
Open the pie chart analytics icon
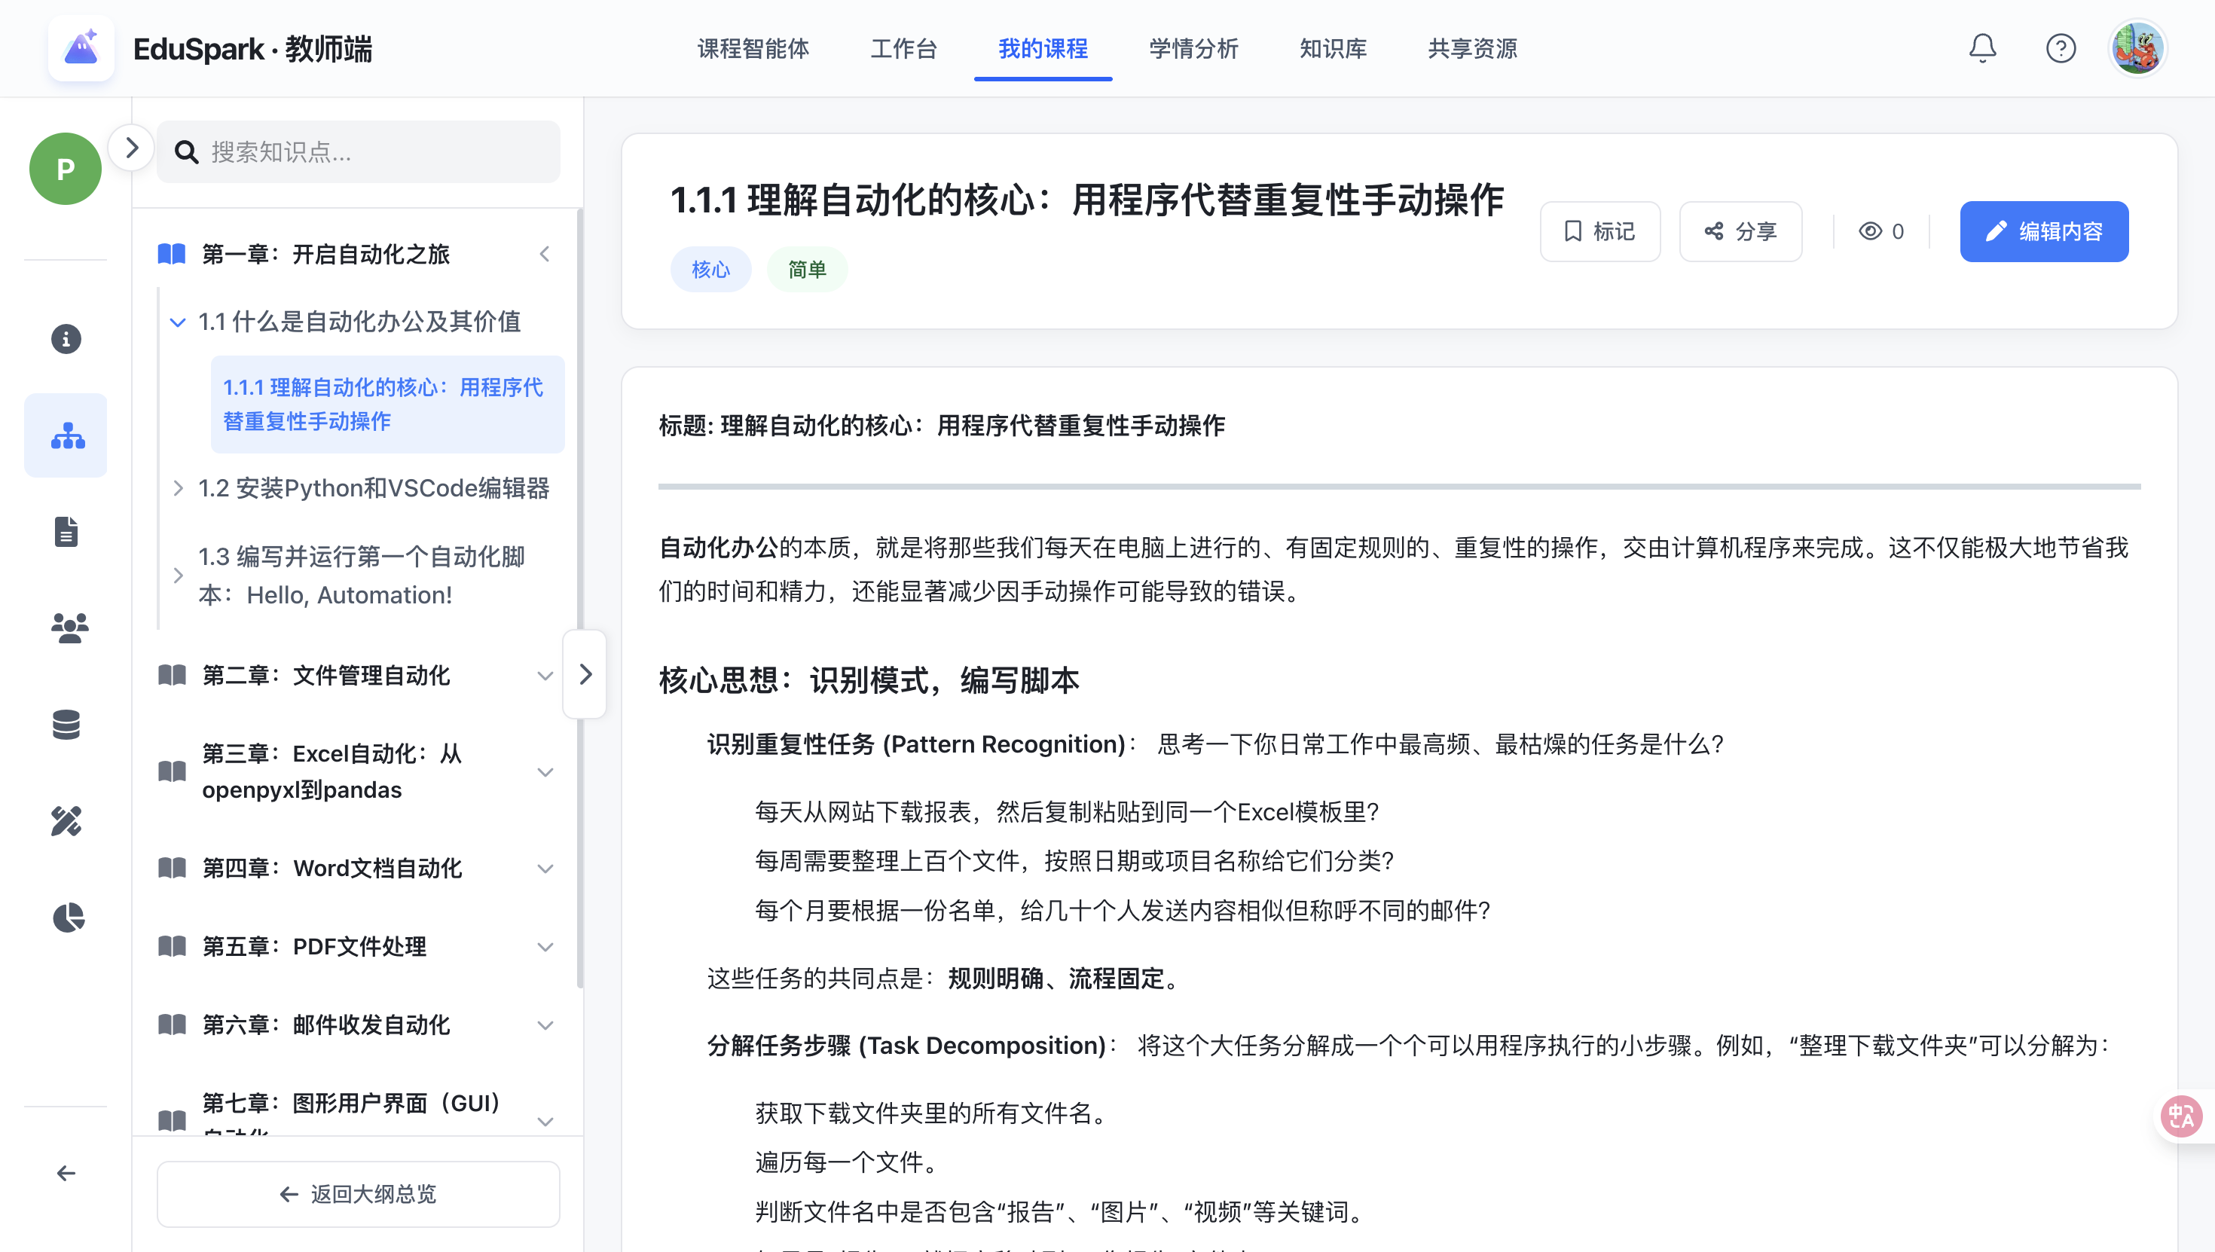point(69,918)
